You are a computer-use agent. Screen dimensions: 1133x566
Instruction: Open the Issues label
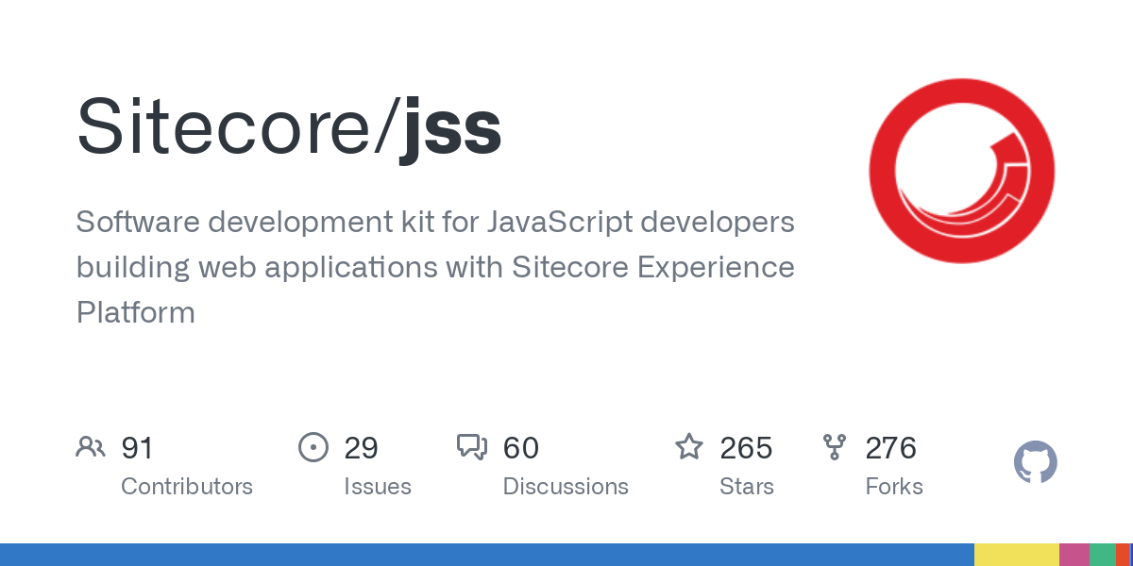coord(378,487)
